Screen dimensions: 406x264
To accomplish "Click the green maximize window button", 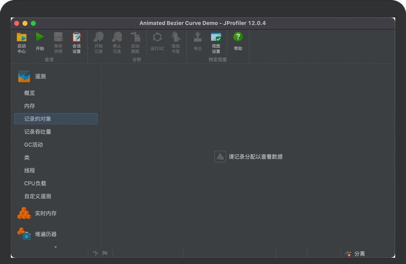I will 33,23.
